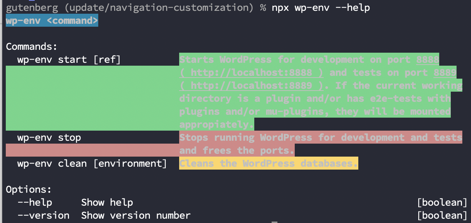Click the 'wp-env stop' command

coord(49,137)
